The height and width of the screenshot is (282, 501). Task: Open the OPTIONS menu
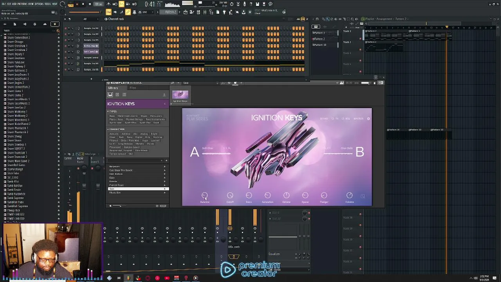click(39, 4)
